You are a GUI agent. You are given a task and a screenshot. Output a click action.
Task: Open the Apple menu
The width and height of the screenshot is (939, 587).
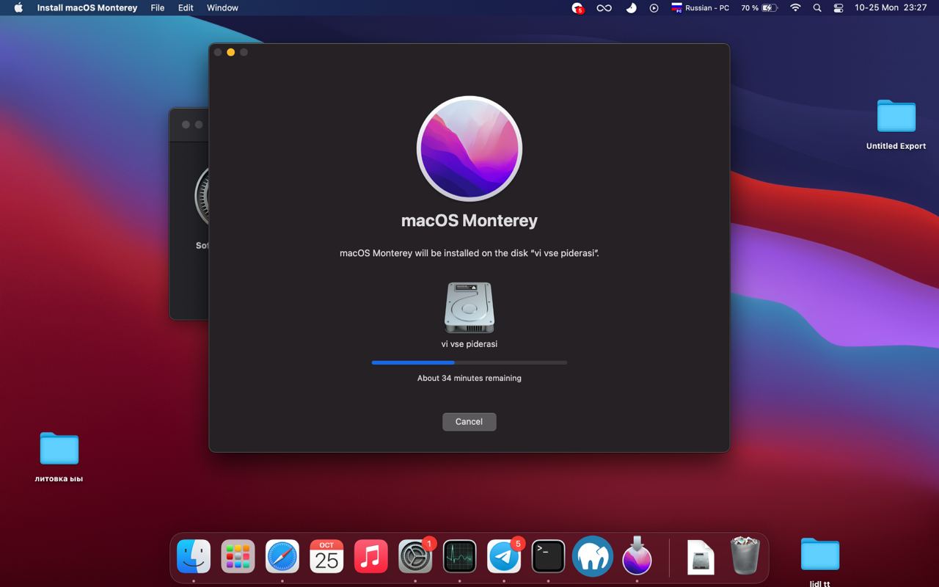[18, 8]
